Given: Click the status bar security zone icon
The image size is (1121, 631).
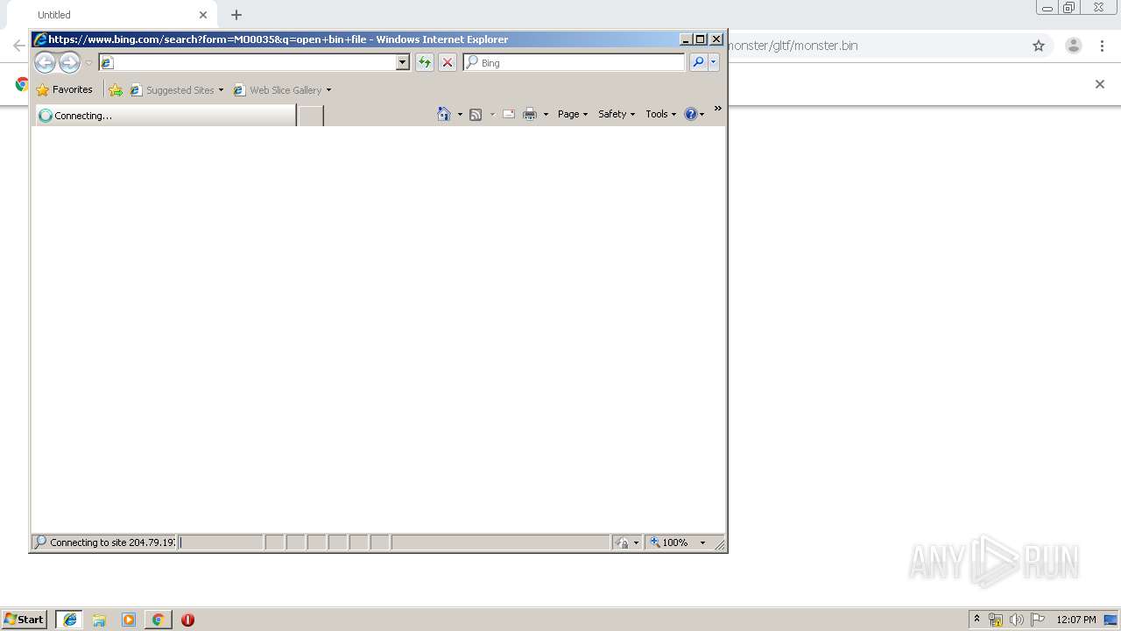Looking at the screenshot, I should 622,542.
